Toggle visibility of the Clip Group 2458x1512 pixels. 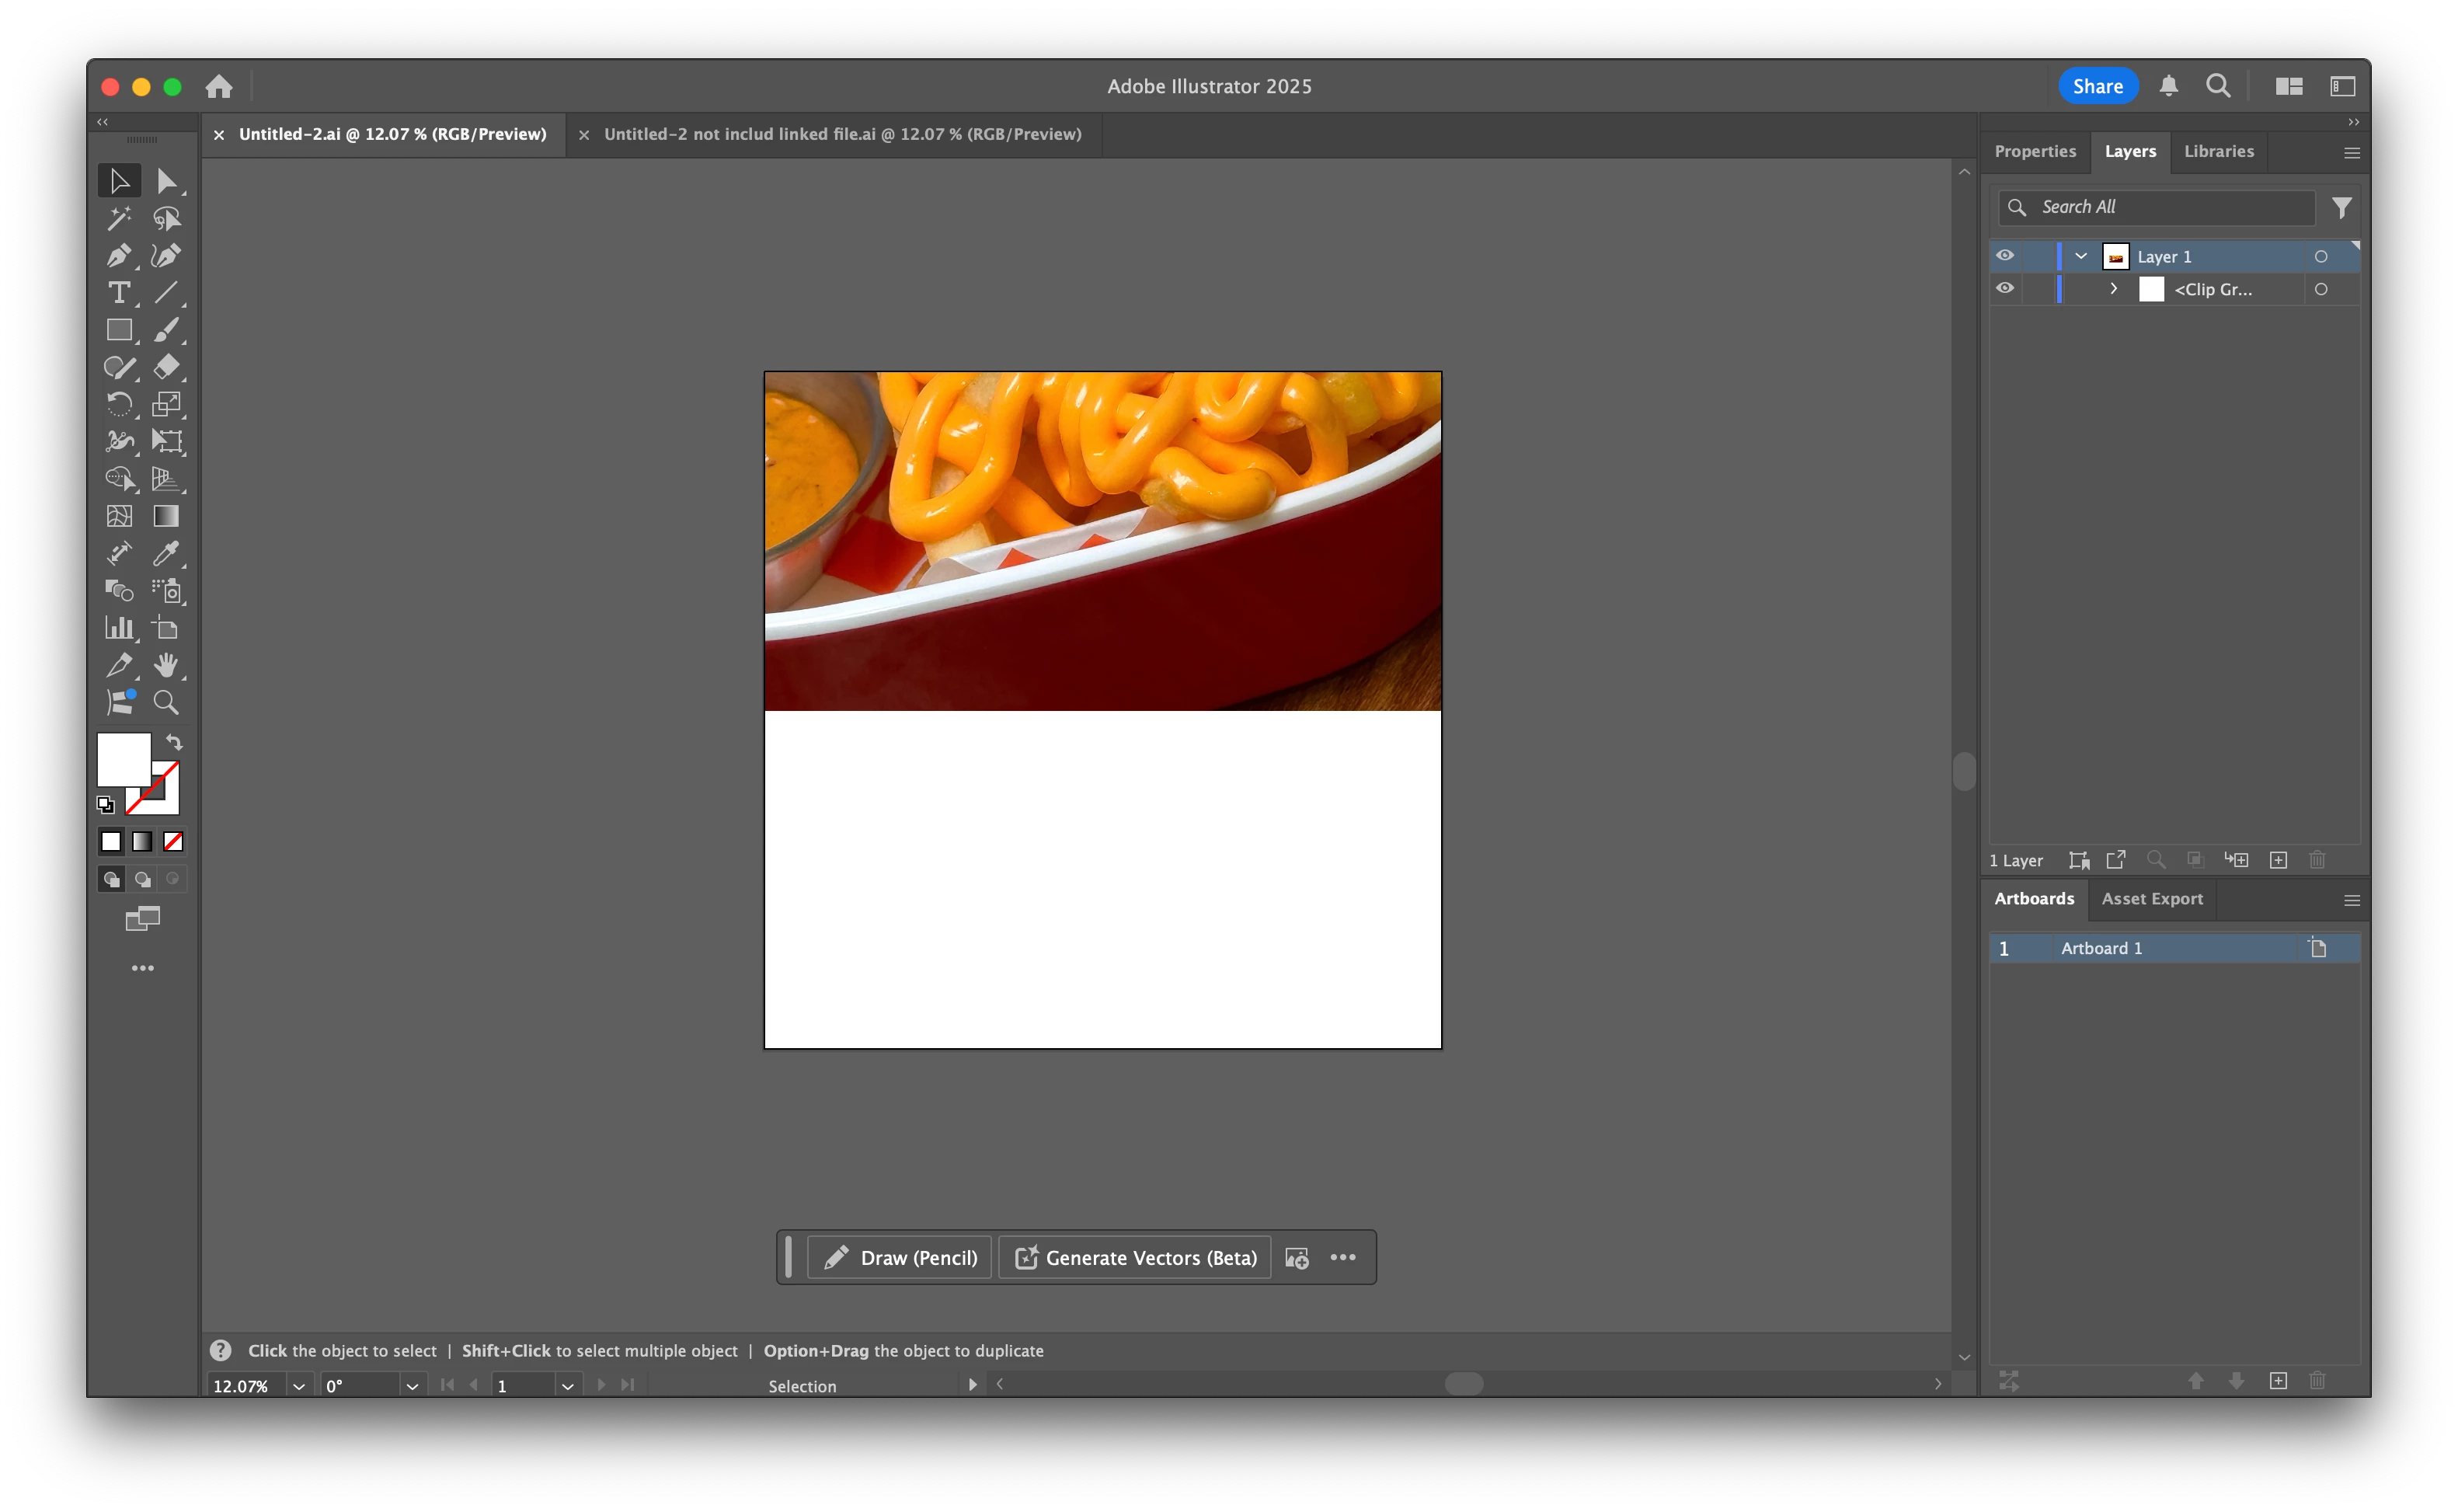pos(2004,289)
